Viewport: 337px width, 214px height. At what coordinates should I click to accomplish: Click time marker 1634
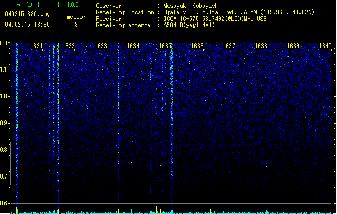133,46
